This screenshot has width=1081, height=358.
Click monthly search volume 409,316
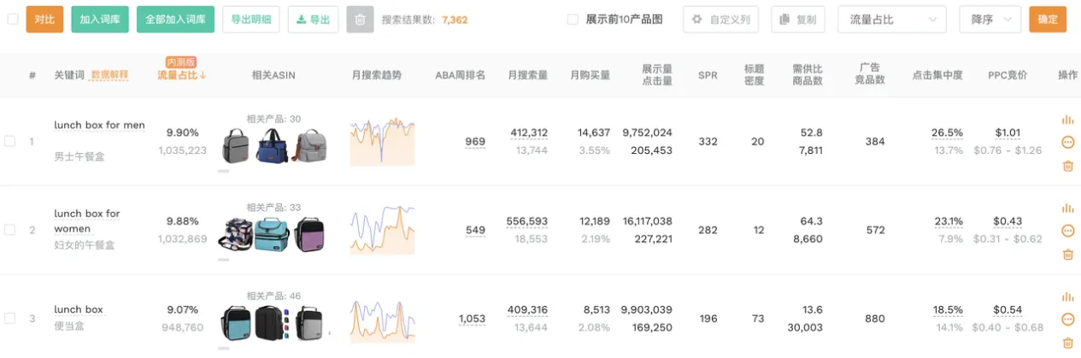click(x=527, y=310)
